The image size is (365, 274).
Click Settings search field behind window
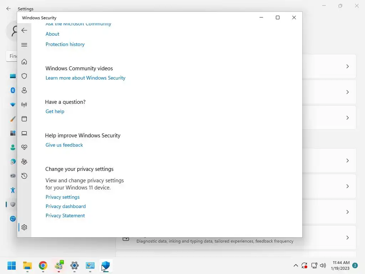point(12,56)
